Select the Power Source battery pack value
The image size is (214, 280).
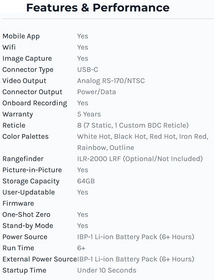coord(136,237)
